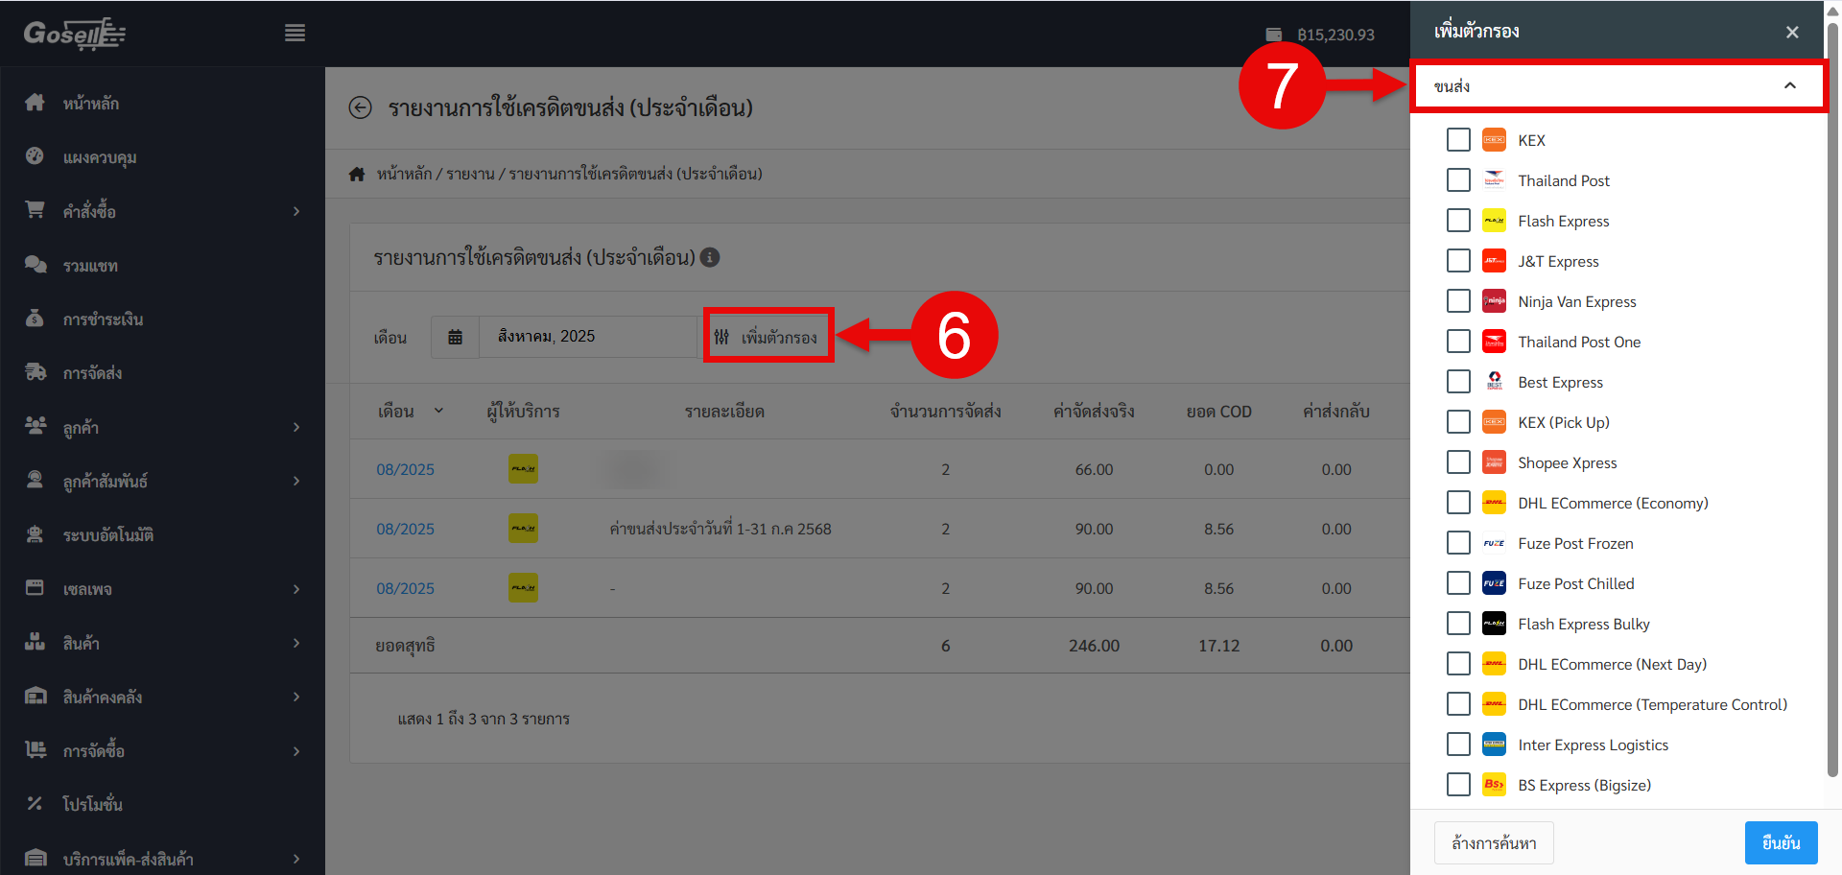Click the info icon next to report heading
Image resolution: width=1842 pixels, height=875 pixels.
tap(710, 257)
